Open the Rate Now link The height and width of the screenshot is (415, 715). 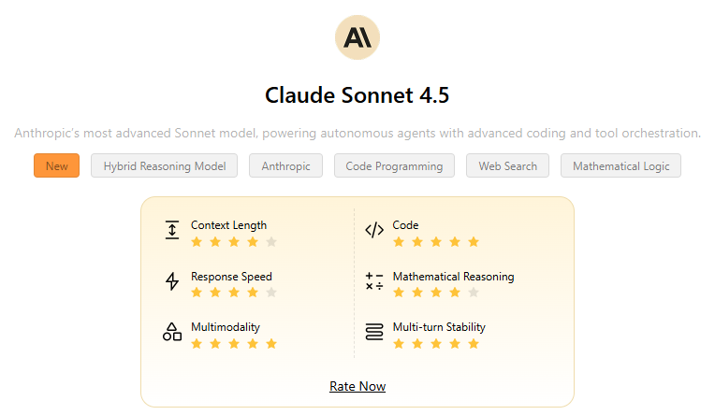tap(357, 386)
